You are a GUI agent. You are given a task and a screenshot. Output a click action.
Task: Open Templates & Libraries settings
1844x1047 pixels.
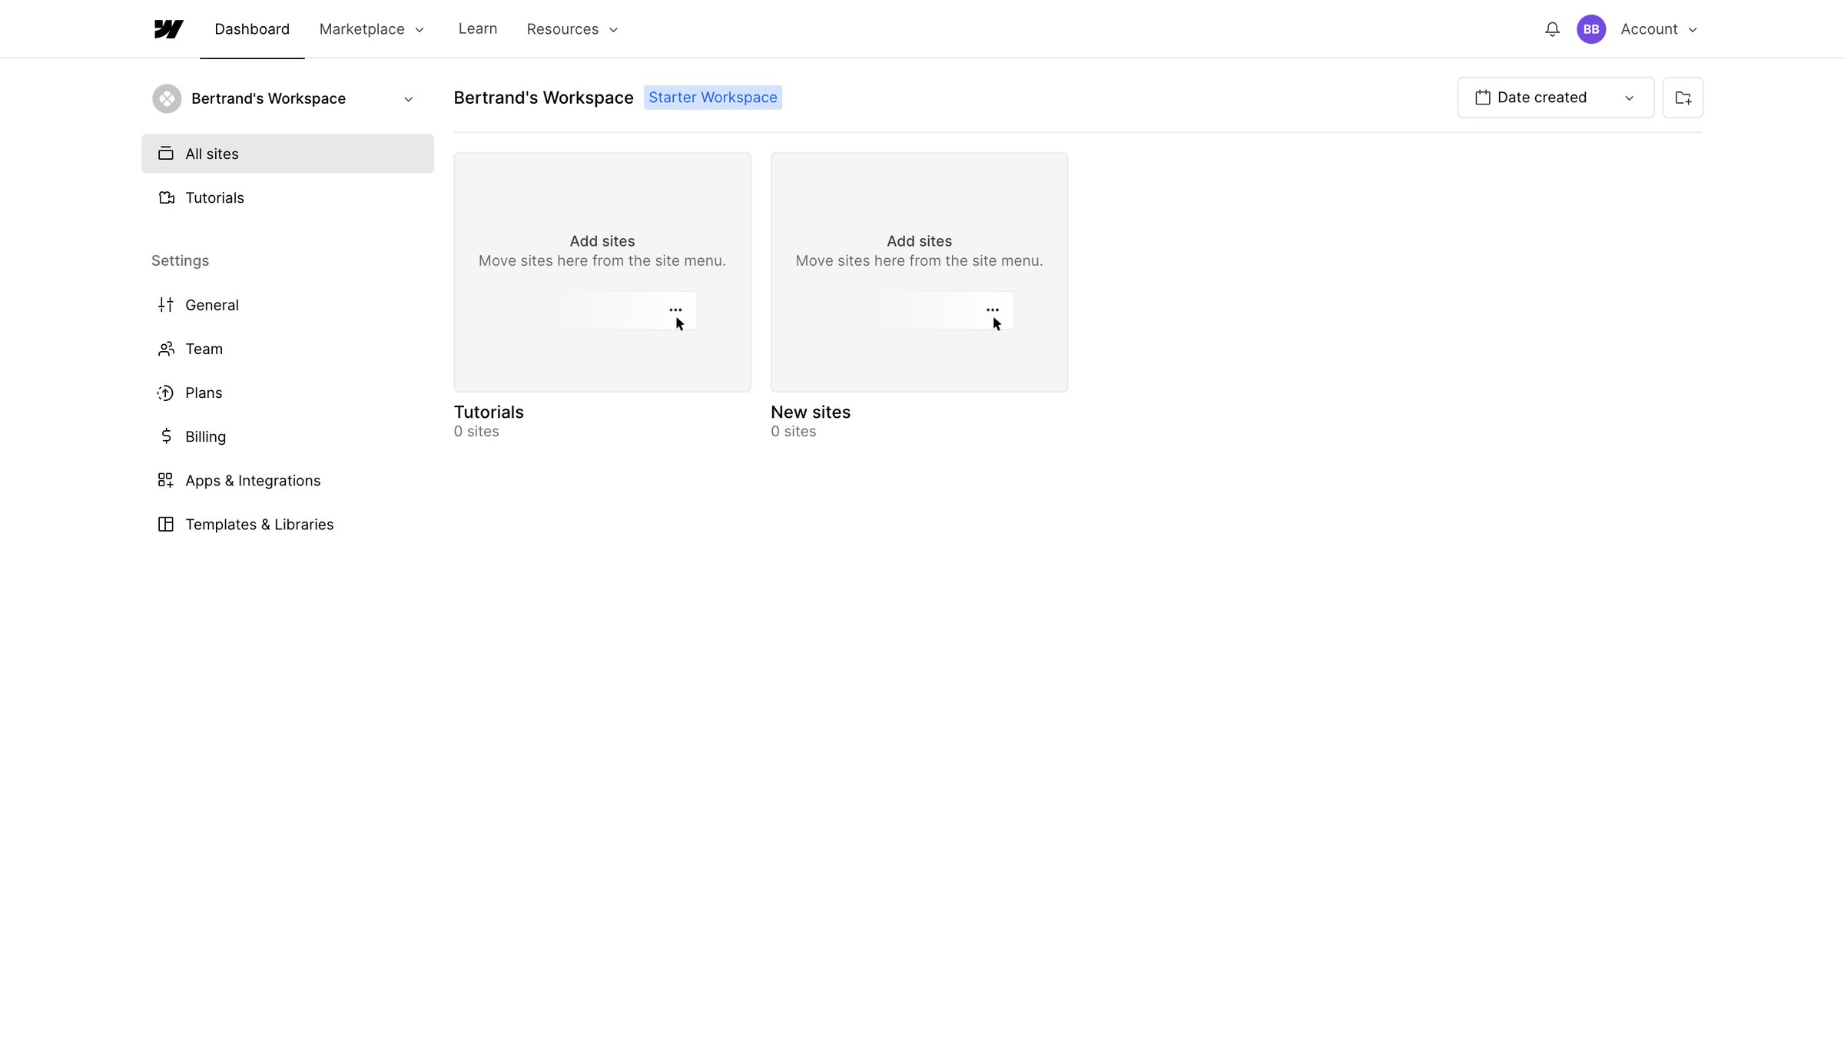287,524
